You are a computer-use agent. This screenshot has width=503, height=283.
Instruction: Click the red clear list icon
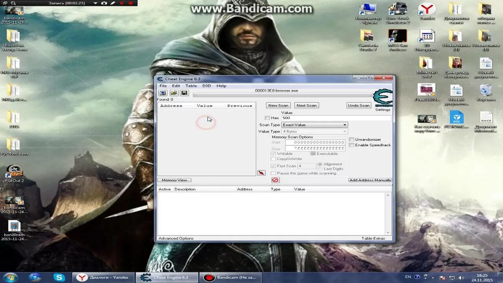click(275, 180)
